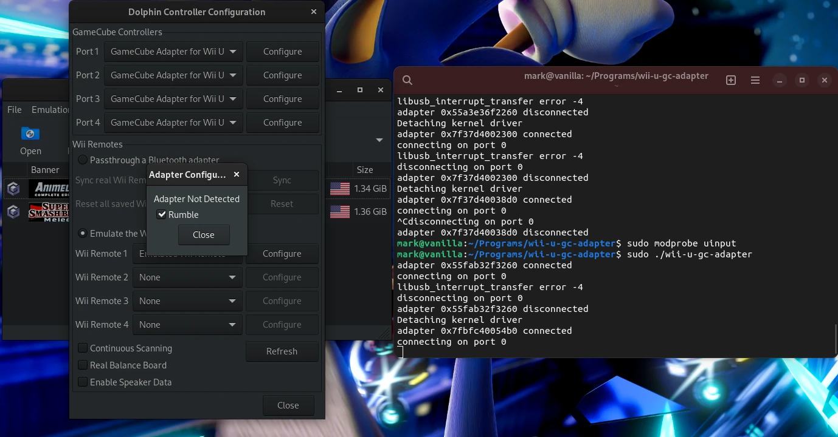This screenshot has width=838, height=437.
Task: Expand the toolbar overflow arrow in Dolphin window
Action: coord(379,140)
